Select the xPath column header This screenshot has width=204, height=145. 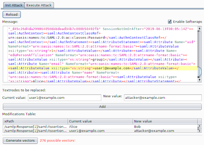pyautogui.click(x=35, y=121)
